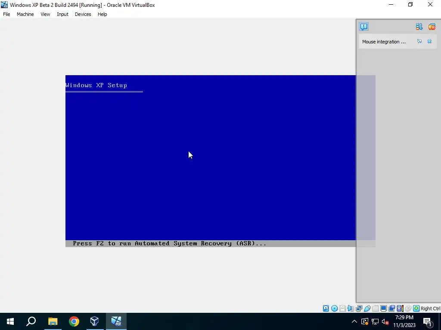Click the VirtualBox window title bar icon
Image resolution: width=441 pixels, height=330 pixels.
click(4, 5)
